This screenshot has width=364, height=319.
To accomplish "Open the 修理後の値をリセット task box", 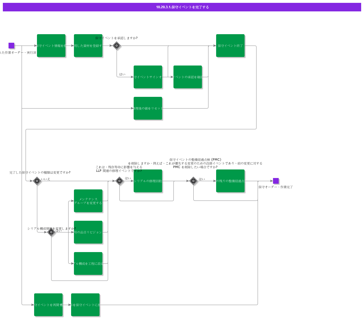I will [148, 108].
